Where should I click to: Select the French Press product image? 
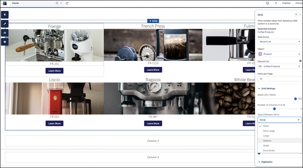click(153, 45)
